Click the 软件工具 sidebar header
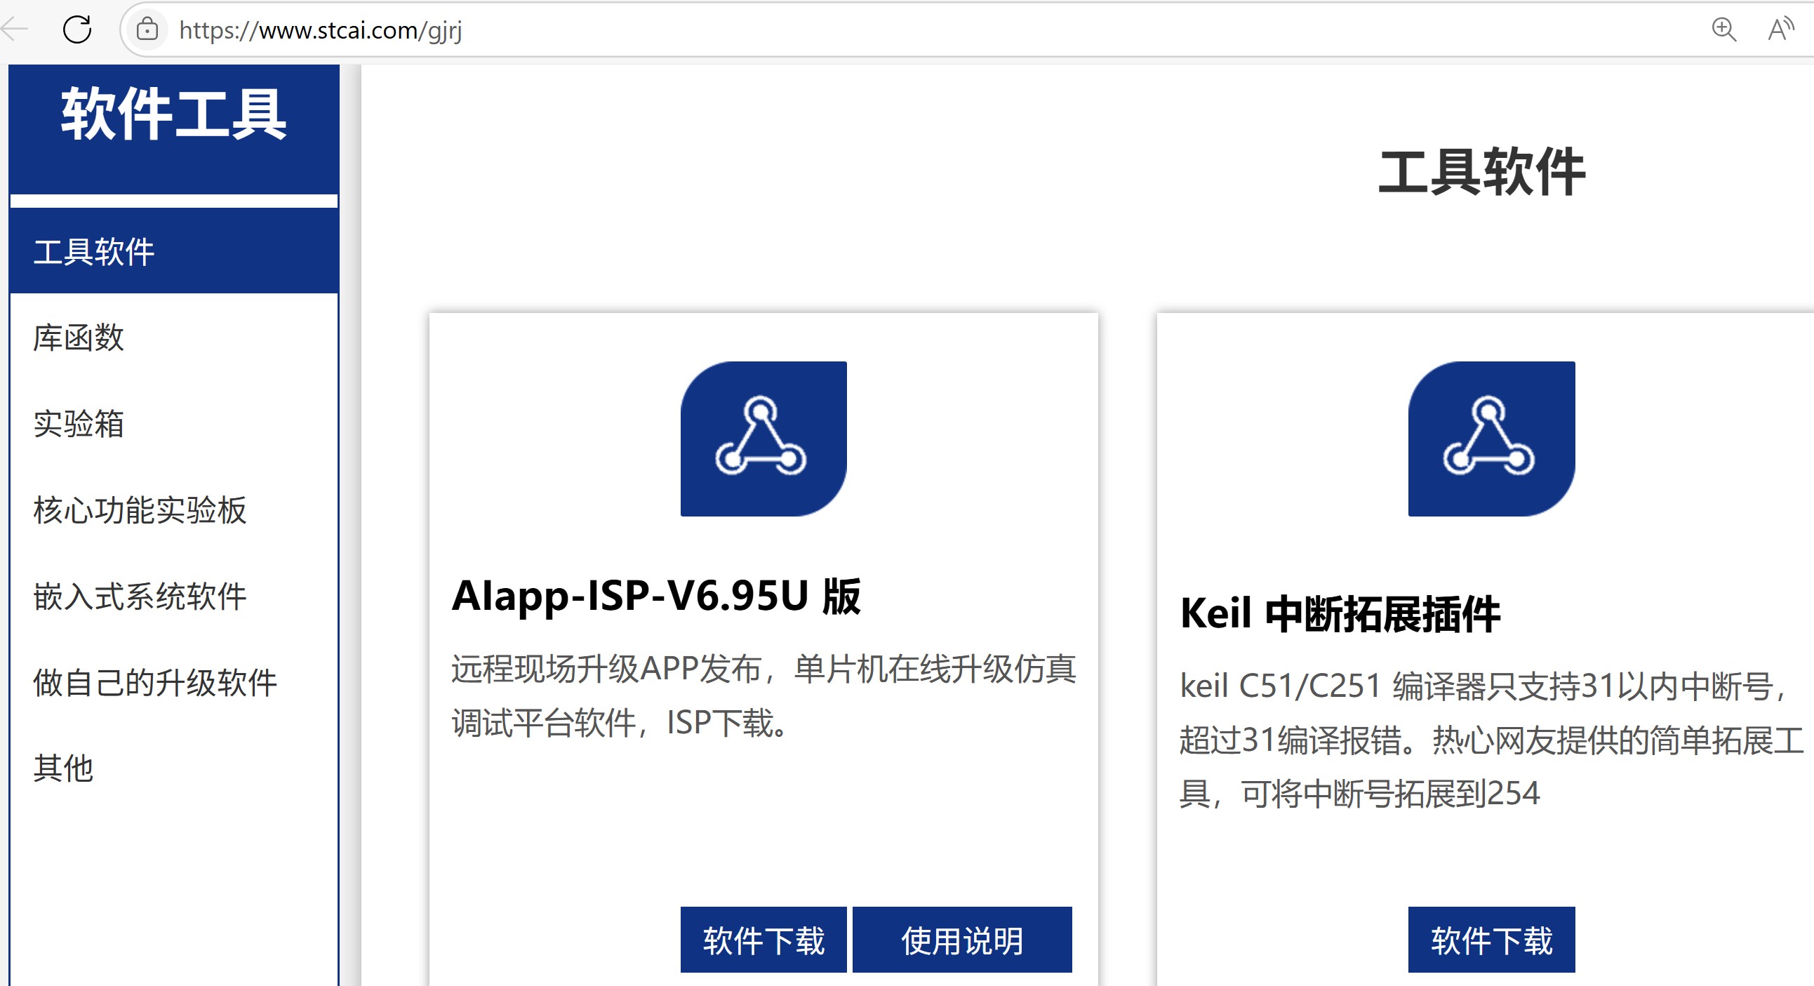Screen dimensions: 1814x986 pyautogui.click(x=174, y=115)
